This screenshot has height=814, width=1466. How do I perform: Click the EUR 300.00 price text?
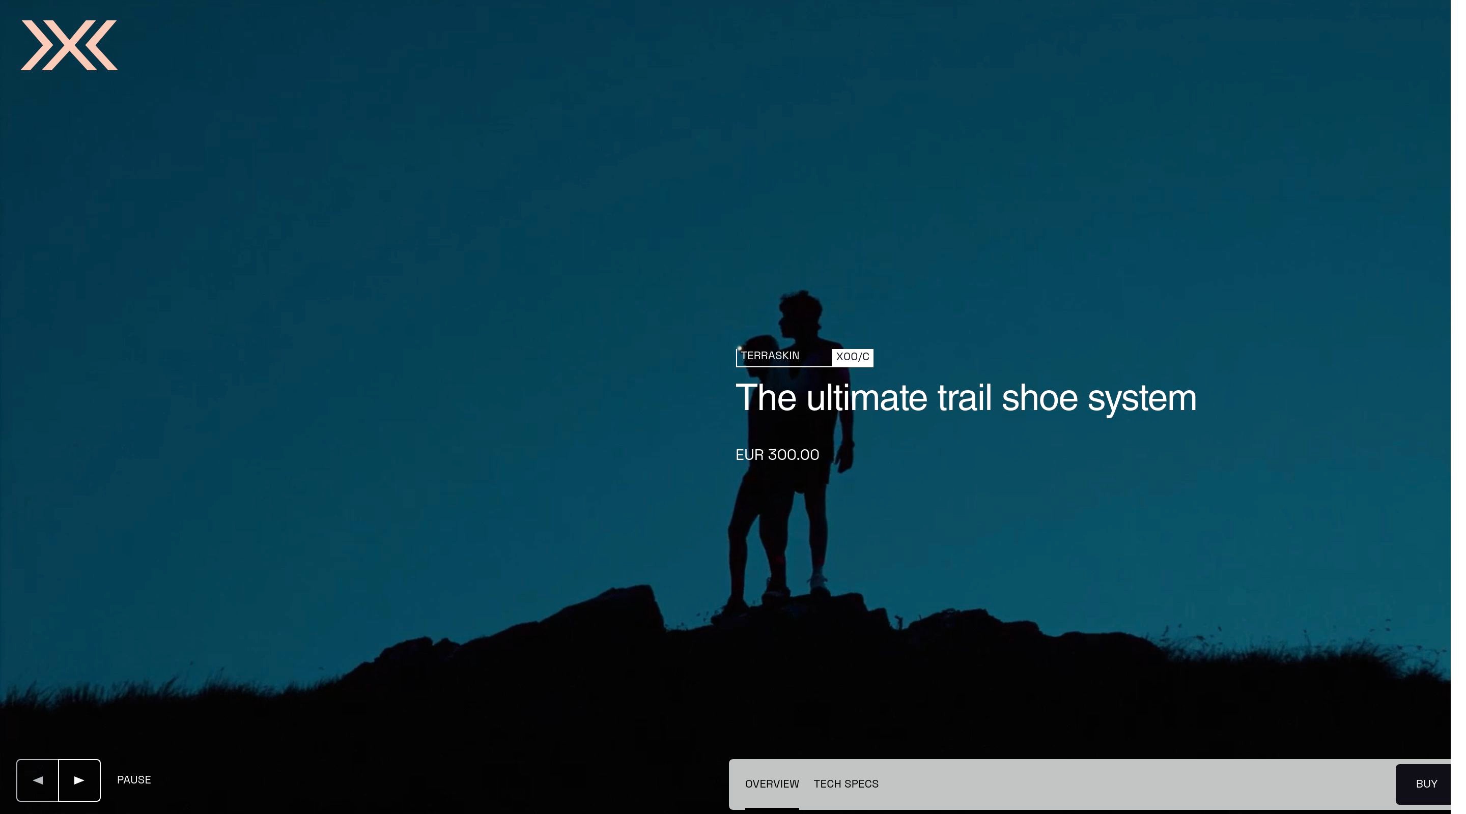tap(777, 455)
